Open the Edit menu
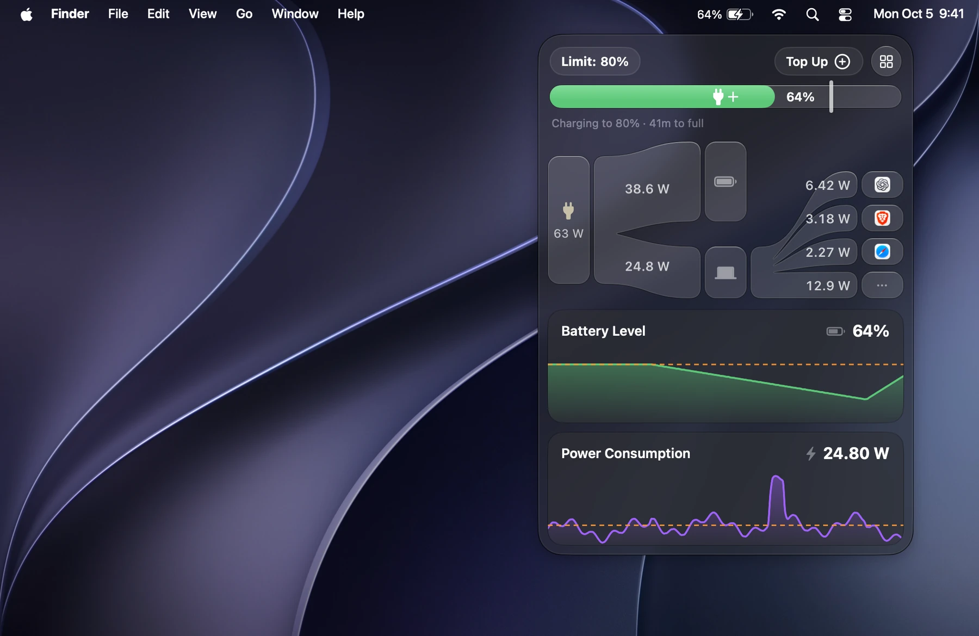979x636 pixels. 158,14
